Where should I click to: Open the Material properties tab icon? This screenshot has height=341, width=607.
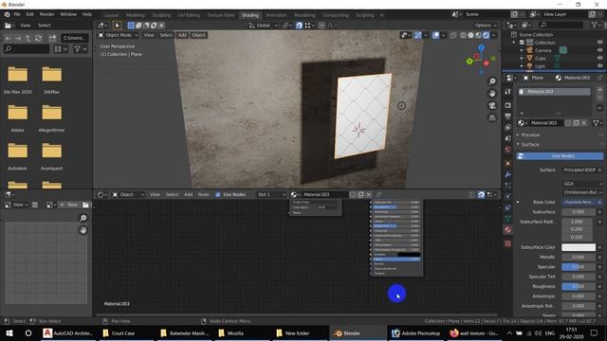[508, 229]
